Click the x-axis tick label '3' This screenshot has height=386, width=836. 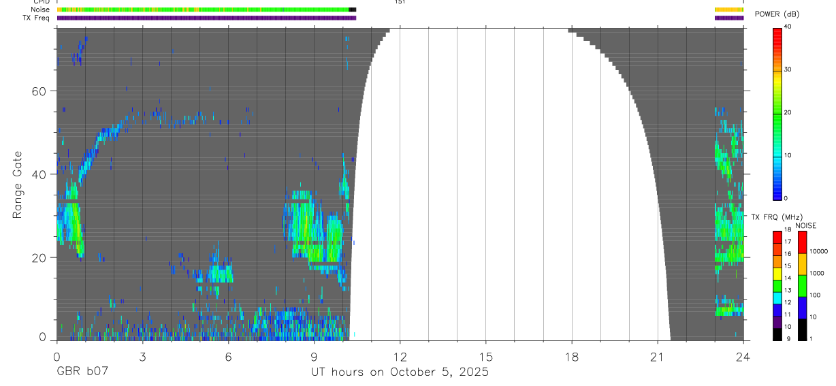coord(142,356)
